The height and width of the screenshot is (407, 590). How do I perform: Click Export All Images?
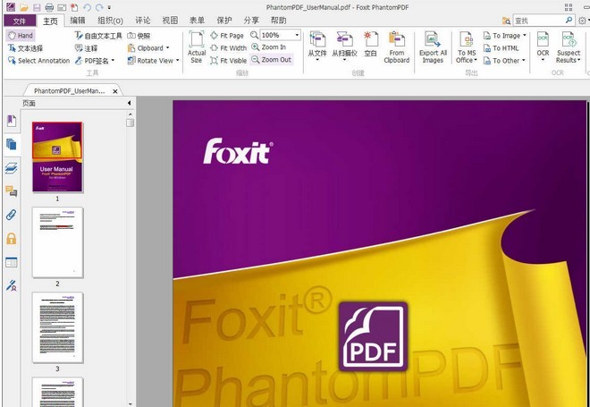click(433, 47)
